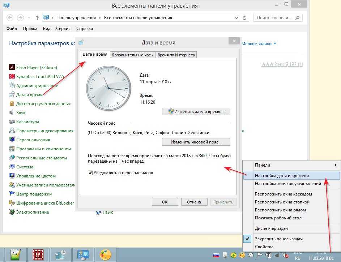Select Настройка даты и времени menu entry

(x=291, y=176)
